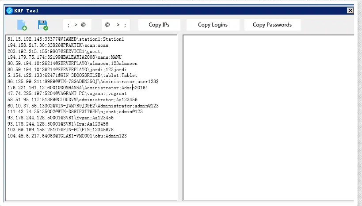
Task: Click the line with PRAKTIK\scan entry
Action: click(58, 45)
